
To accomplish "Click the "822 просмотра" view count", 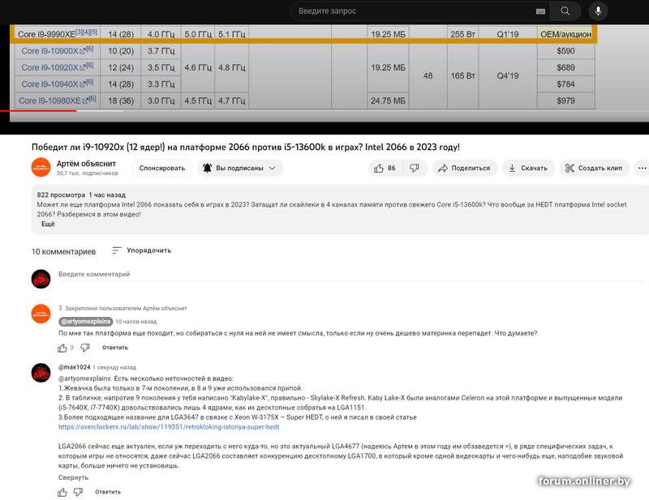I will pyautogui.click(x=61, y=194).
